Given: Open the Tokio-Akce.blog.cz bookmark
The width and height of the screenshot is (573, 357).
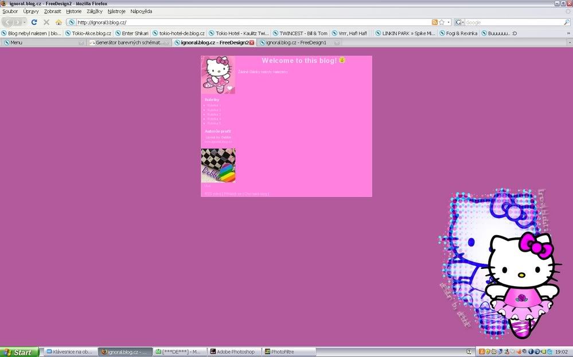Looking at the screenshot, I should coord(91,33).
